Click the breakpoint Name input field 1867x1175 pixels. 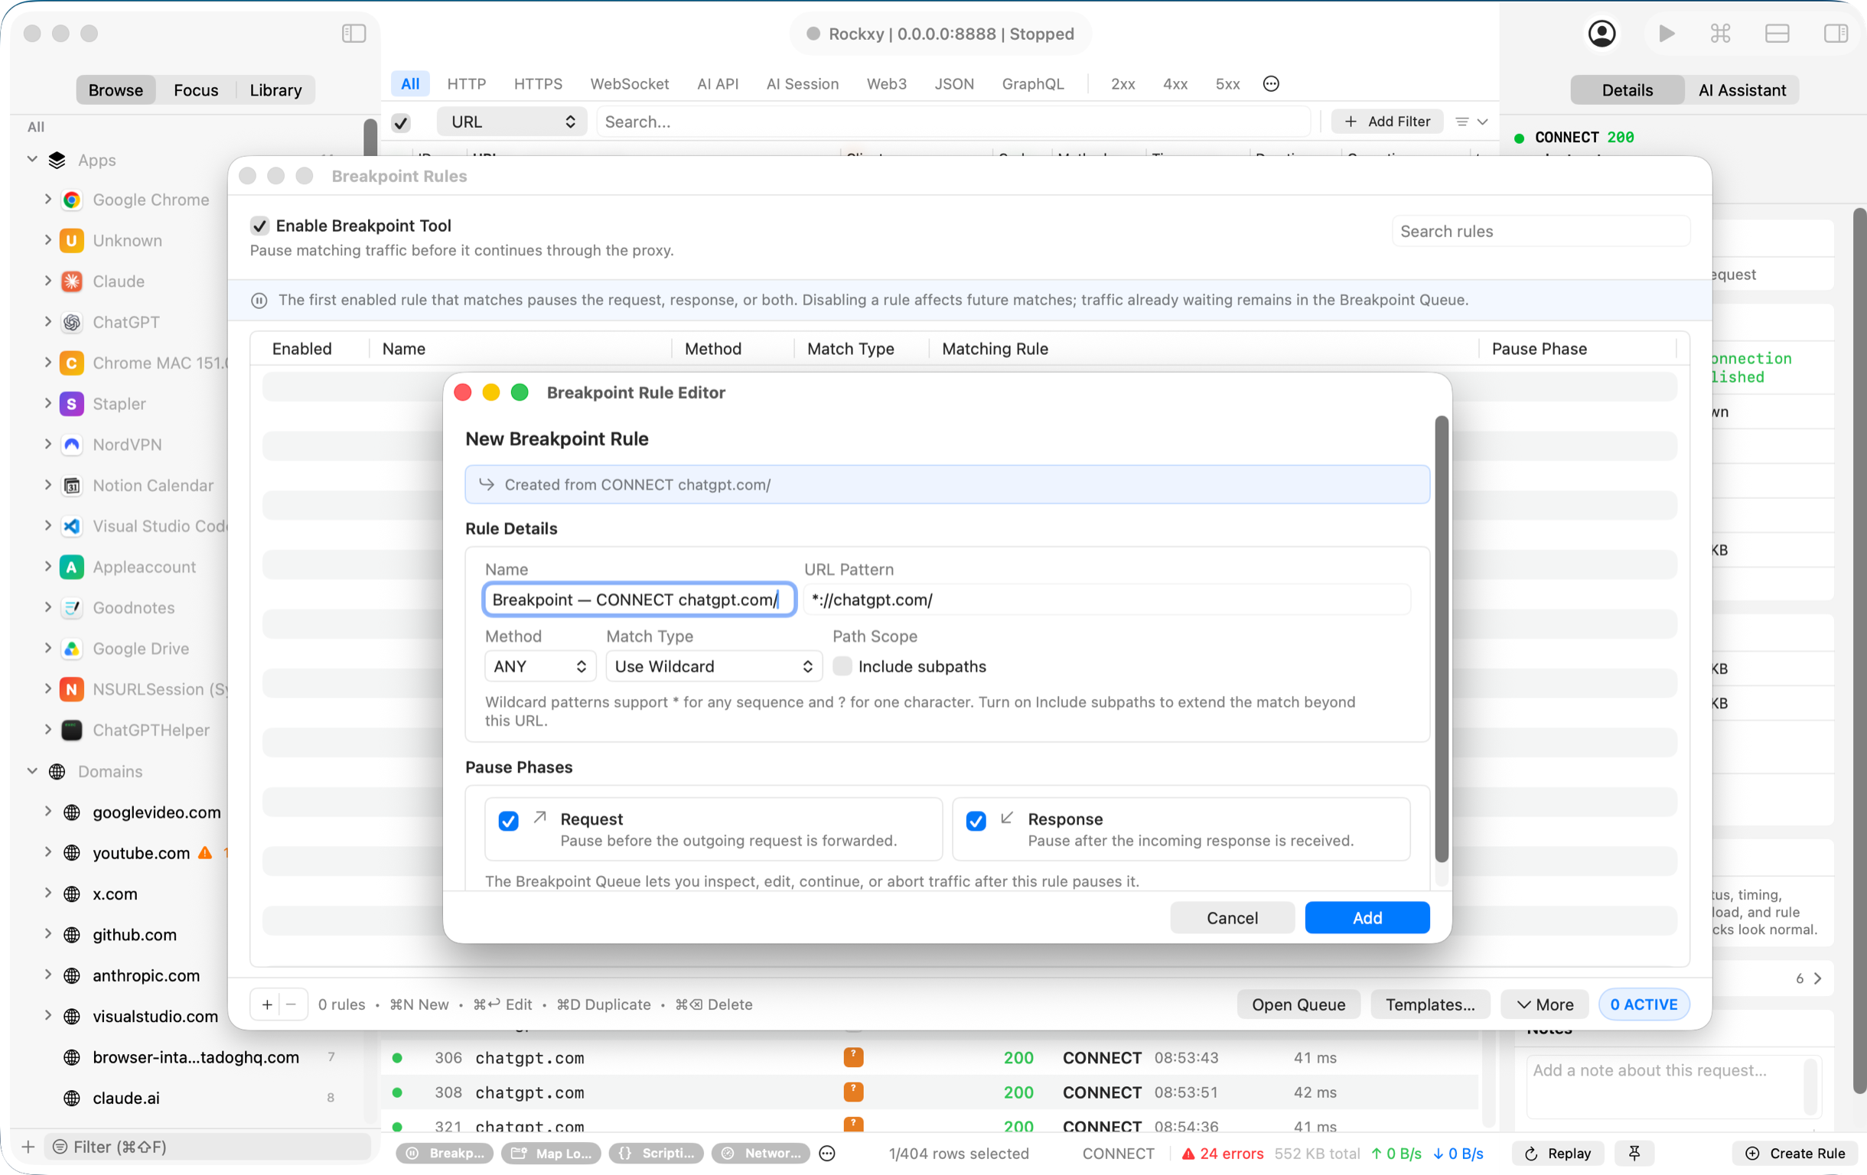click(639, 600)
